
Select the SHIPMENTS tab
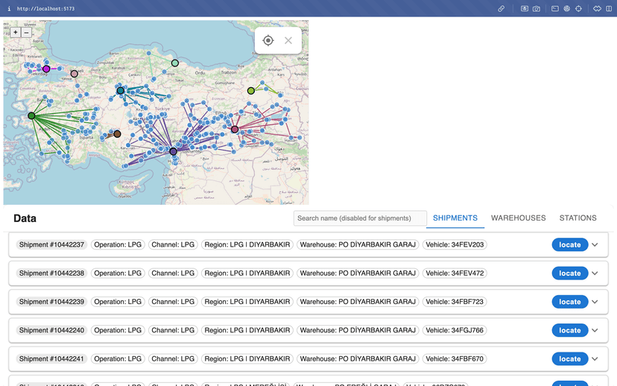coord(455,218)
